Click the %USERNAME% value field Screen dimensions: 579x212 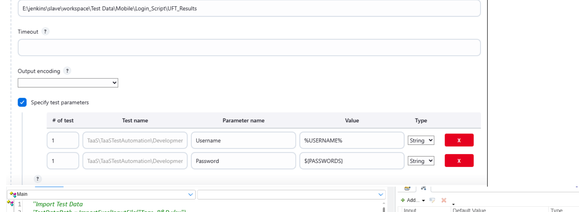[352, 140]
